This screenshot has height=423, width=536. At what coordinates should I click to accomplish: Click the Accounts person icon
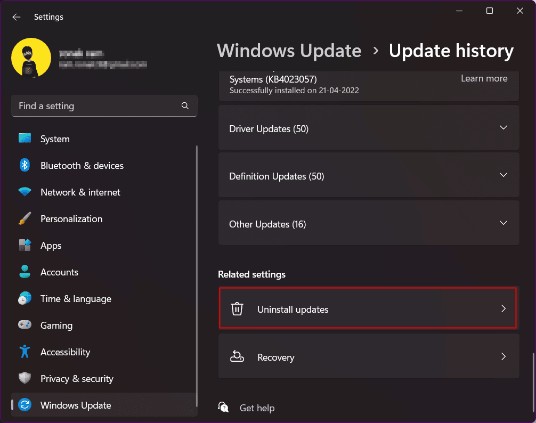tap(25, 272)
